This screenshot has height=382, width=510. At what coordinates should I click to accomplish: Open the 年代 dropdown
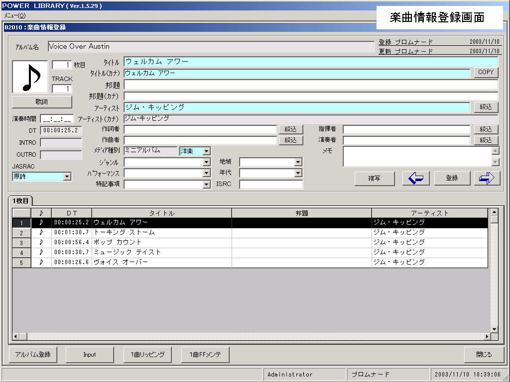click(298, 173)
